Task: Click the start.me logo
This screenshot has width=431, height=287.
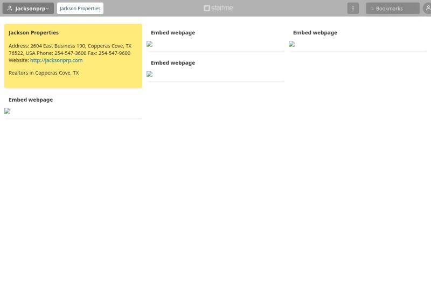Action: pos(218,8)
